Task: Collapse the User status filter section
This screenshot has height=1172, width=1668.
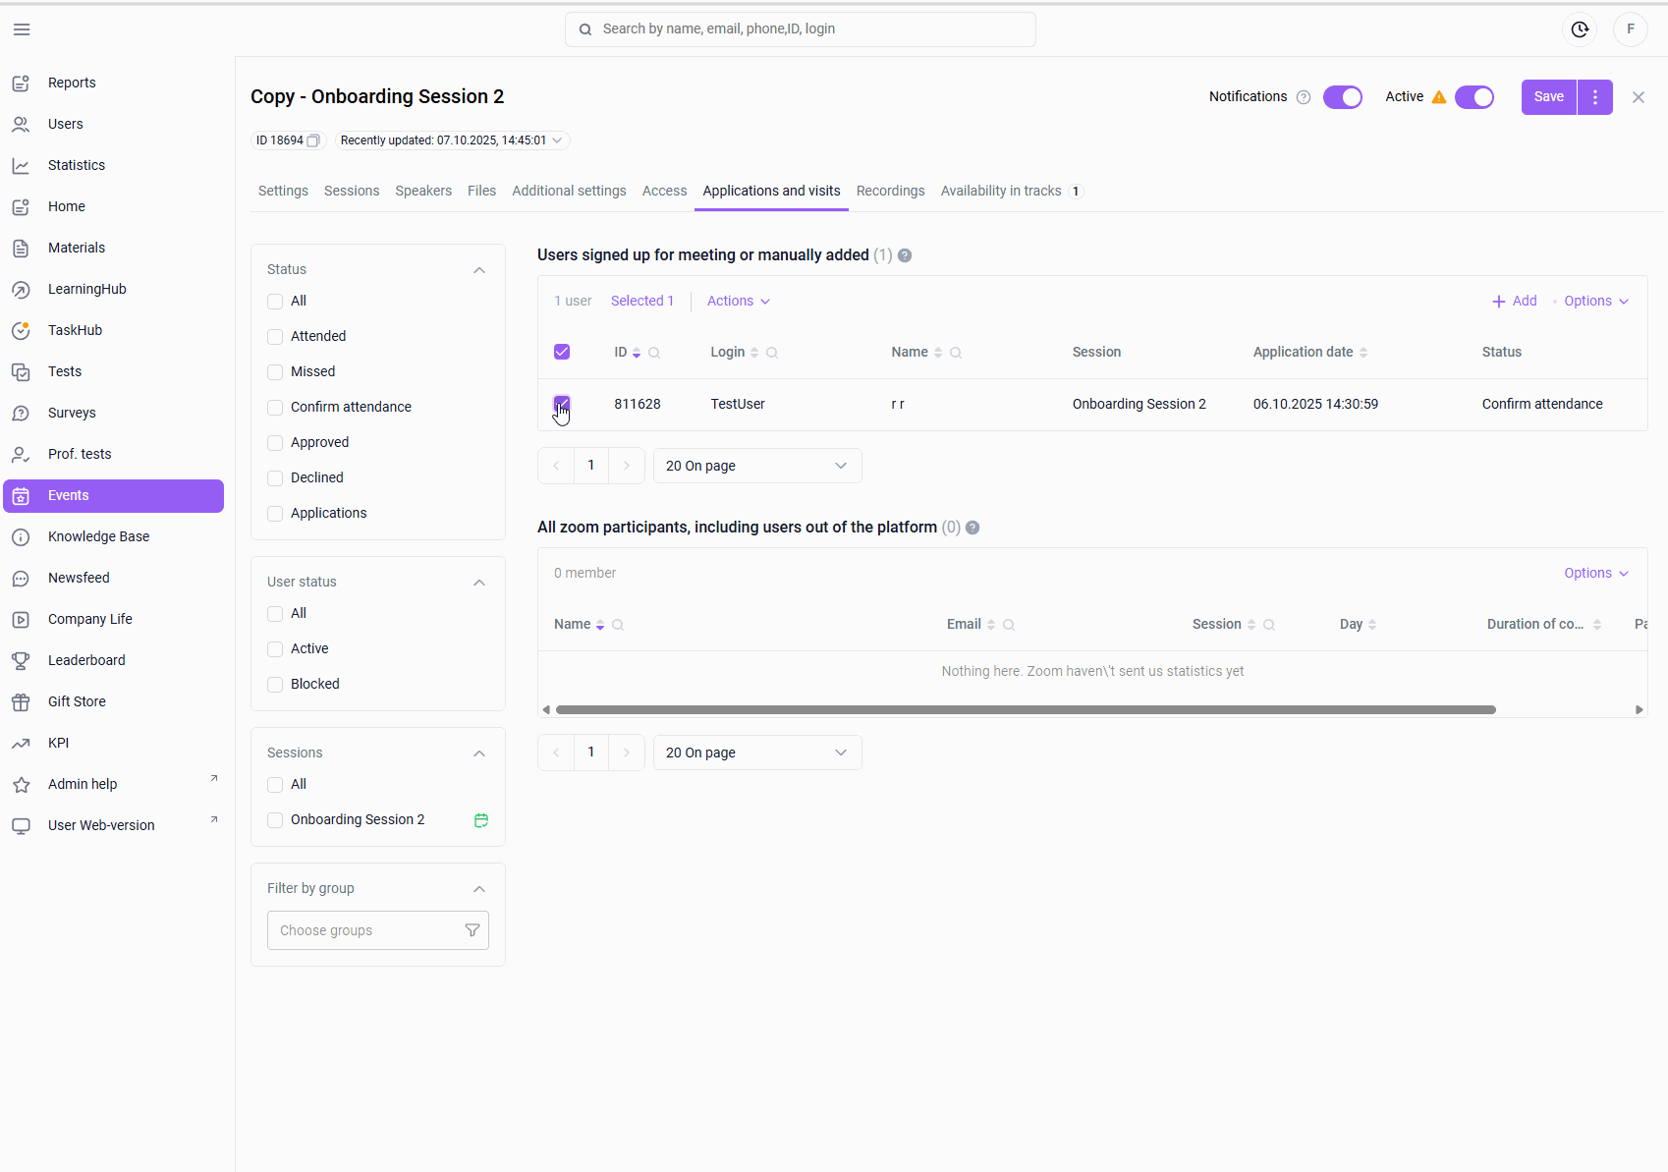Action: pyautogui.click(x=479, y=583)
